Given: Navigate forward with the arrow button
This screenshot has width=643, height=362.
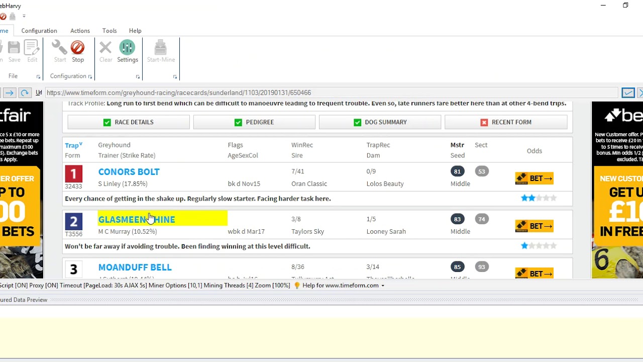Looking at the screenshot, I should (x=10, y=93).
